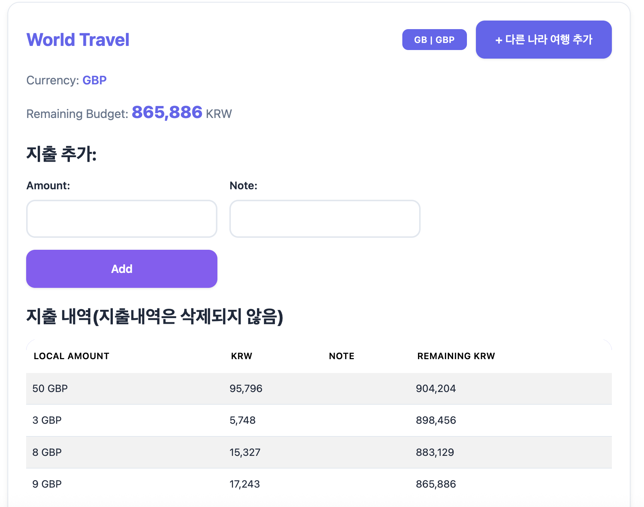The width and height of the screenshot is (644, 507).
Task: Click the 95,796 KRW cell
Action: click(246, 389)
